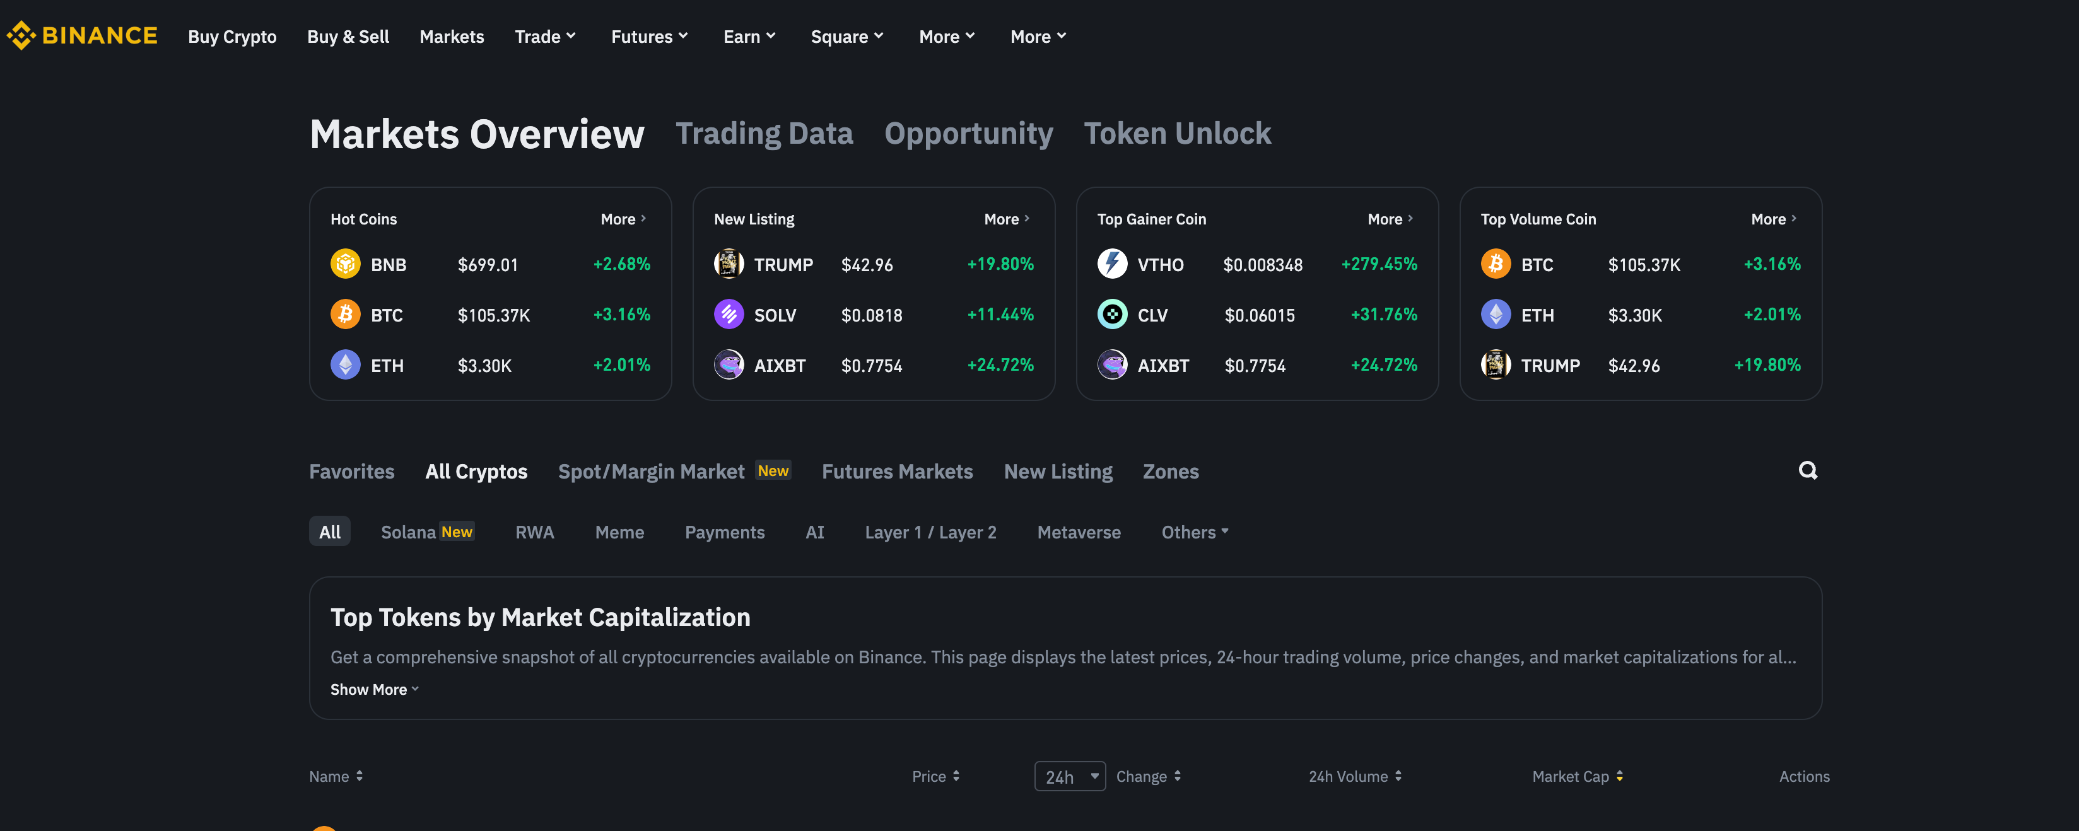Select the VTHO icon under Top Gainer Coin

tap(1112, 264)
